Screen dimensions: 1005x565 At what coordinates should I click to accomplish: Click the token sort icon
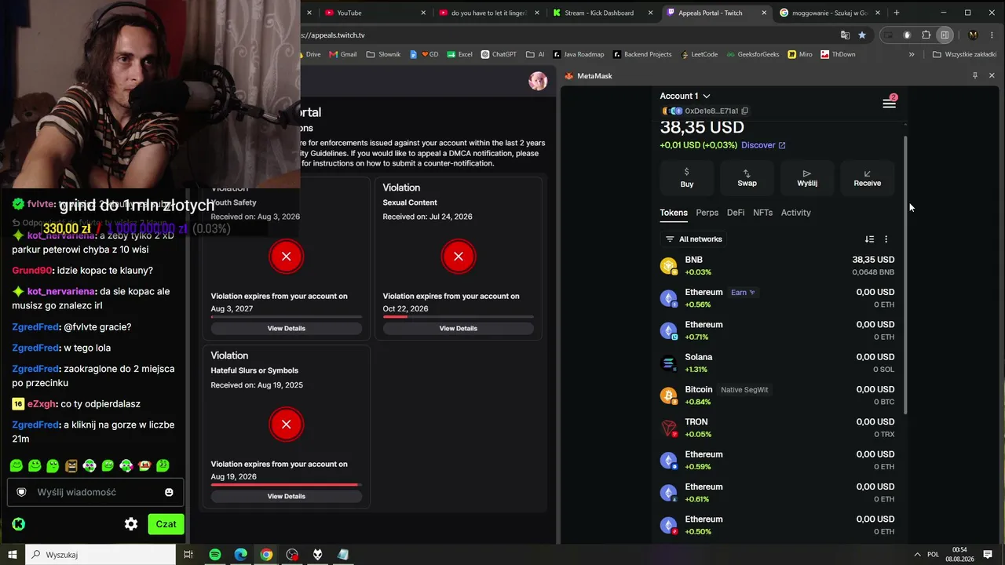869,239
